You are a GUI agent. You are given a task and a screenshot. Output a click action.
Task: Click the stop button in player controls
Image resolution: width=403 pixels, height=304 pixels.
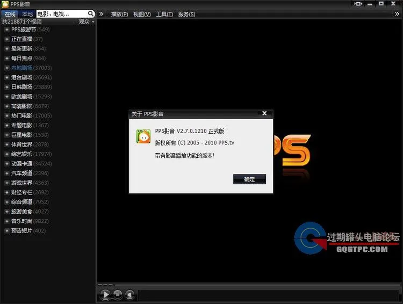click(118, 294)
